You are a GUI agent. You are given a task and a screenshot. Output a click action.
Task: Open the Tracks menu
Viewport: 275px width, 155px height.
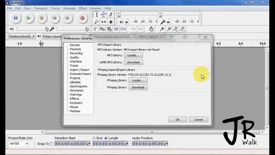[55, 8]
